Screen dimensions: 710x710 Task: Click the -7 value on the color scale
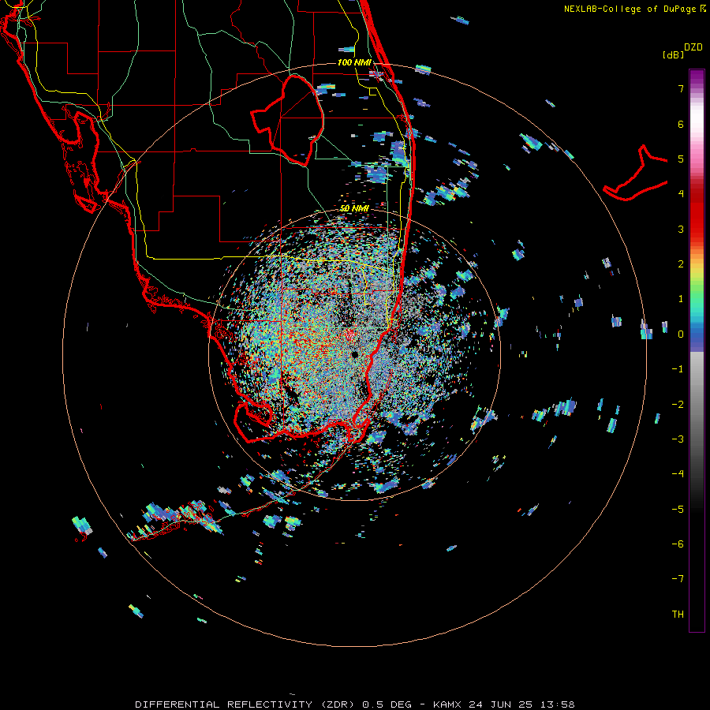(678, 579)
